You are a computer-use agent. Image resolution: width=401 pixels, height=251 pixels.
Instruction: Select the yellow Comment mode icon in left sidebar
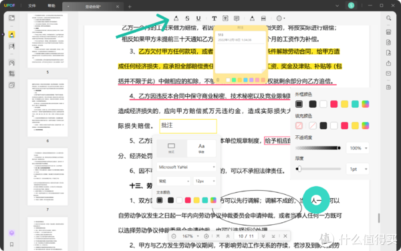[11, 35]
